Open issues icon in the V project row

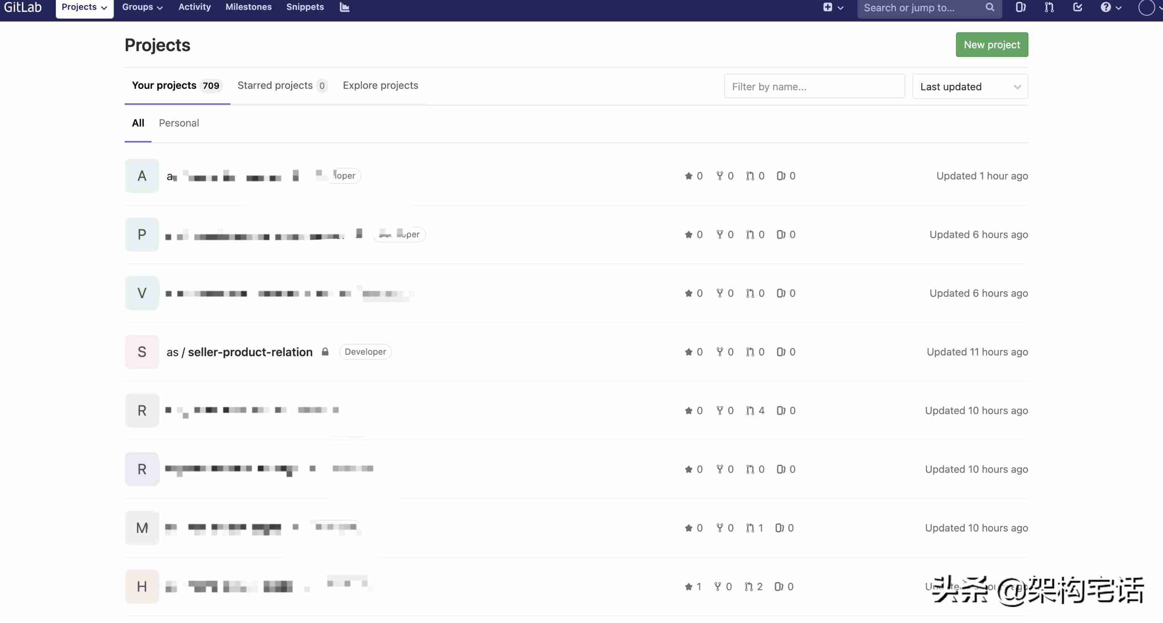[x=781, y=293]
